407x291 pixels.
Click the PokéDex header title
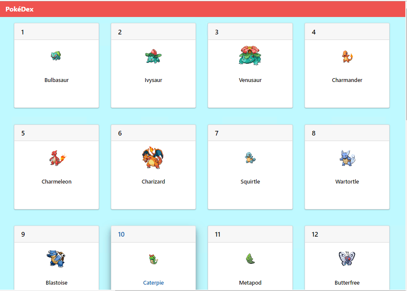(x=19, y=9)
